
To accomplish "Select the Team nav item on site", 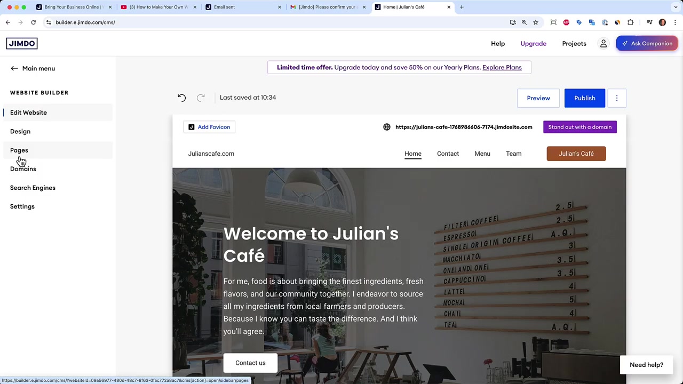I will (513, 154).
